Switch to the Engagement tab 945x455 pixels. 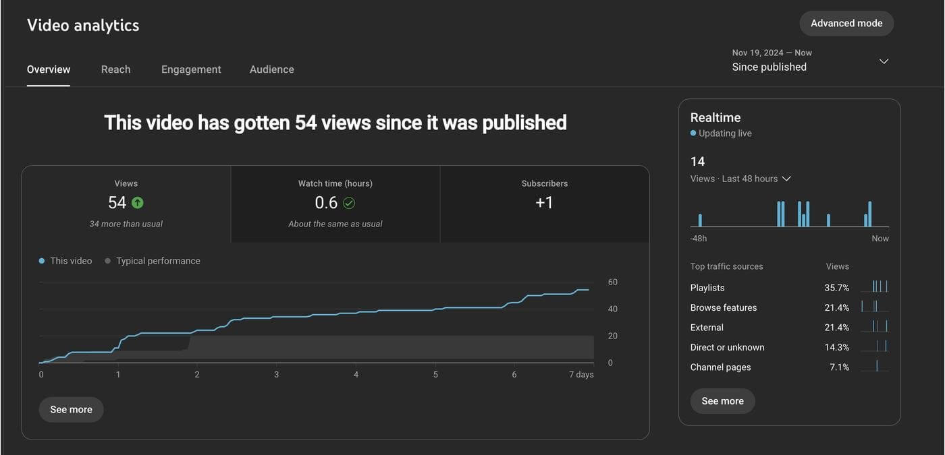(191, 69)
